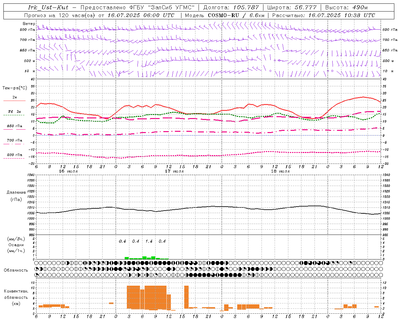This screenshot has width=399, height=319.
Task: Click the (мм/1ч.) precipitation unit label
Action: click(16, 251)
